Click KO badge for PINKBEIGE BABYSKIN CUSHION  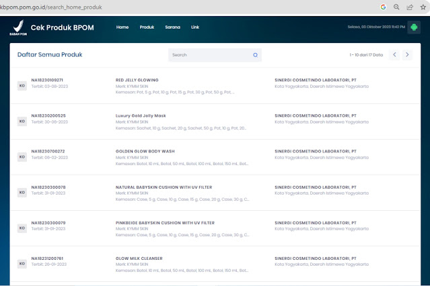pos(22,228)
